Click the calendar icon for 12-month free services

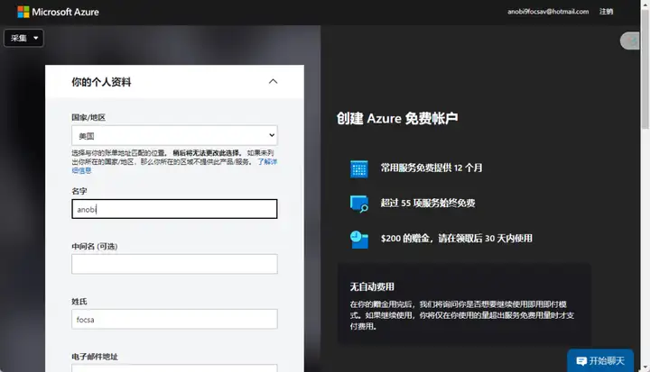click(359, 168)
